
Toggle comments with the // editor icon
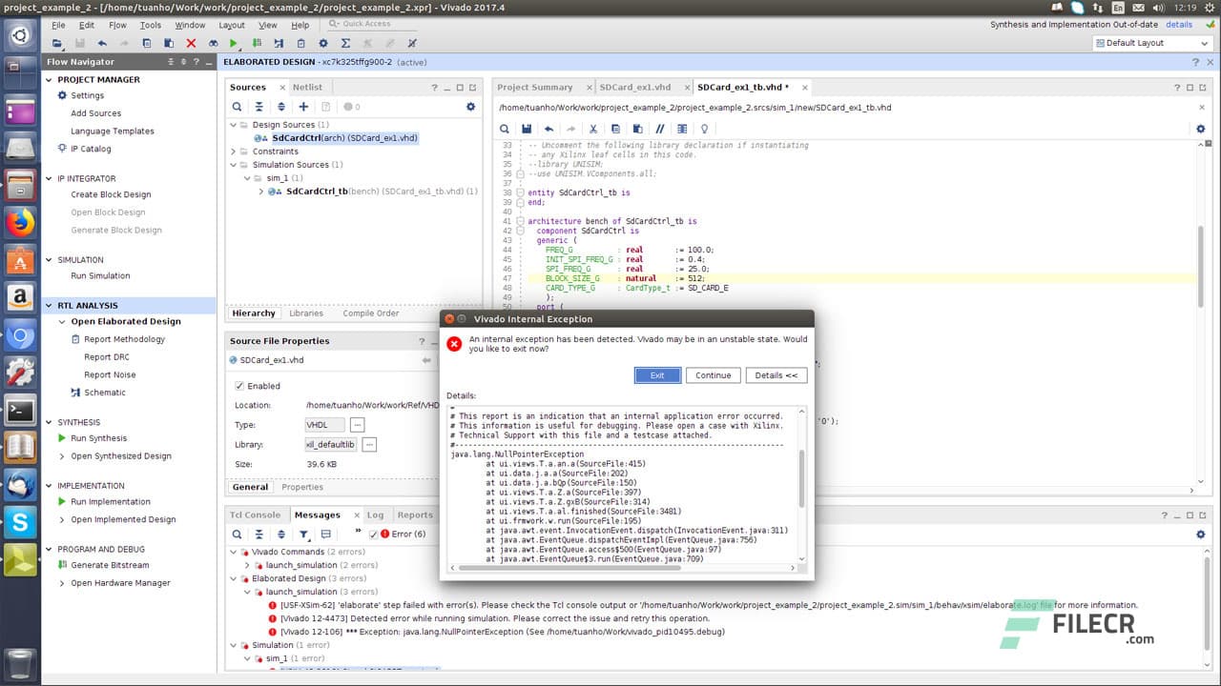coord(660,129)
